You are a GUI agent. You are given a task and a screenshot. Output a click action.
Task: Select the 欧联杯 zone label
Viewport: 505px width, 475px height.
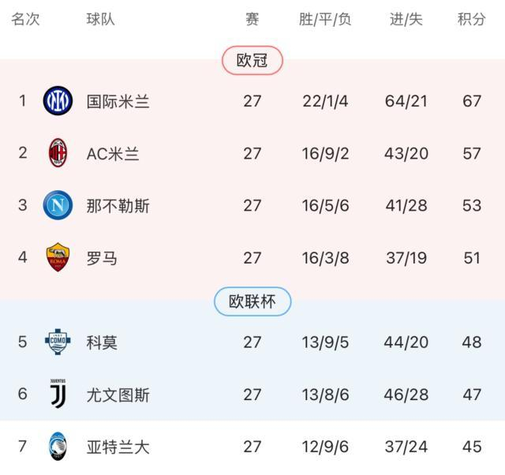[252, 301]
